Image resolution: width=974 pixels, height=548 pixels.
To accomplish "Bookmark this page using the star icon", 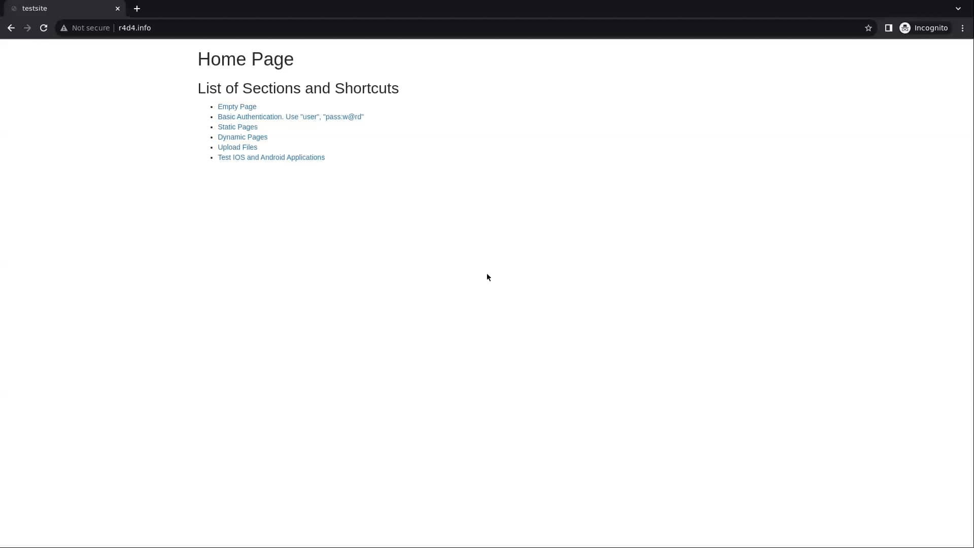I will tap(868, 28).
